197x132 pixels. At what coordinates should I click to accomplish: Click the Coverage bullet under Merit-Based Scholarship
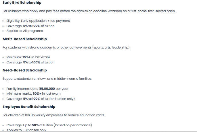(30, 62)
